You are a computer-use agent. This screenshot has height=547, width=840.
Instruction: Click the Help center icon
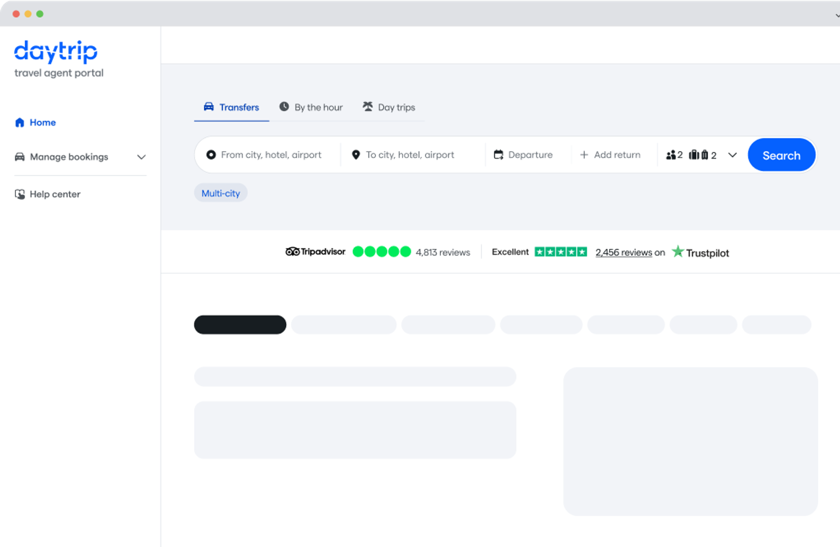coord(20,194)
